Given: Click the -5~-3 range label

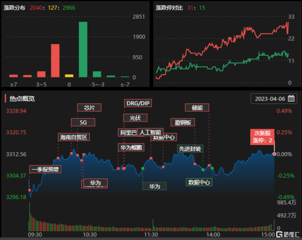Looking at the screenshot, I should tap(97, 85).
